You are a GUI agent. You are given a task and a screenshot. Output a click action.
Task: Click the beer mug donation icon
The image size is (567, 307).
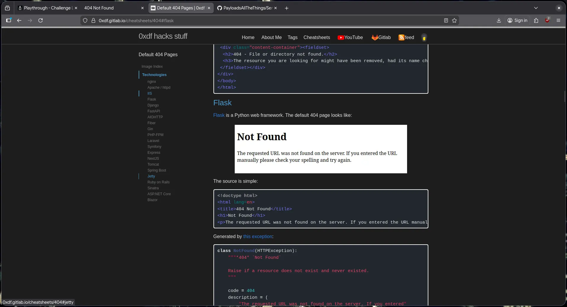pyautogui.click(x=424, y=38)
